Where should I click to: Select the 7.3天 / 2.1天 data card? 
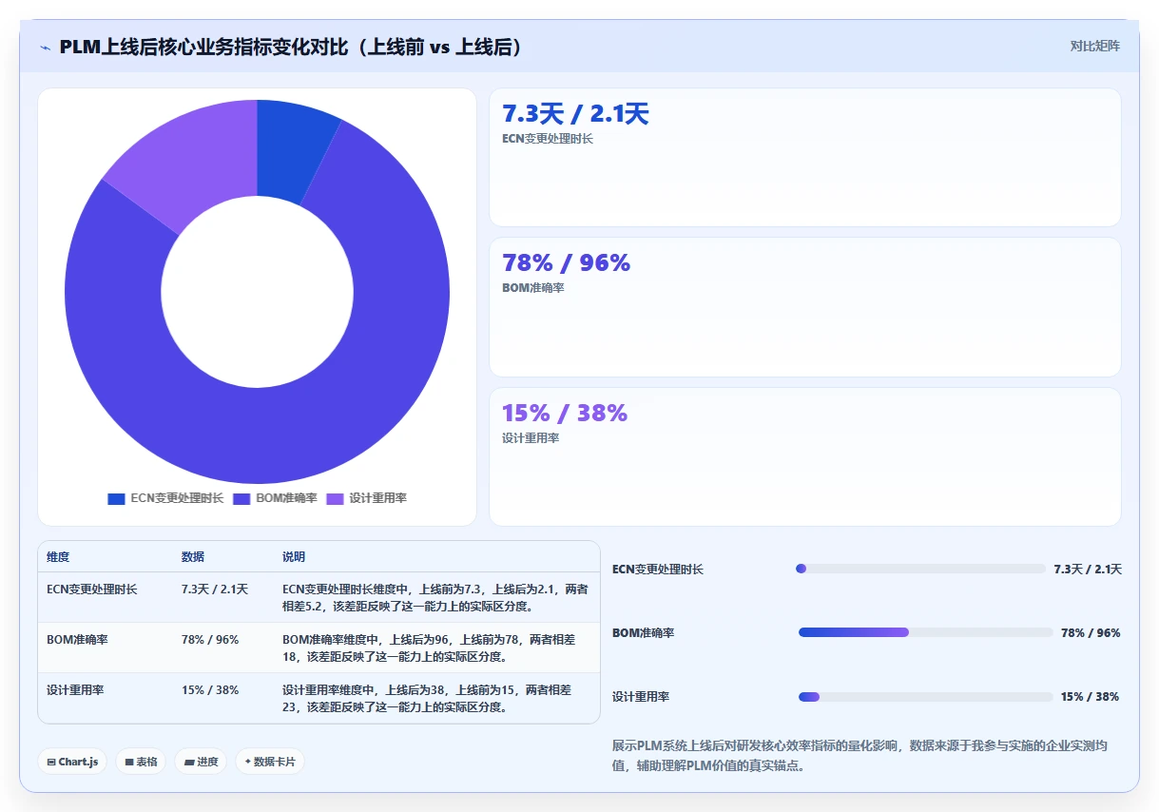[804, 157]
